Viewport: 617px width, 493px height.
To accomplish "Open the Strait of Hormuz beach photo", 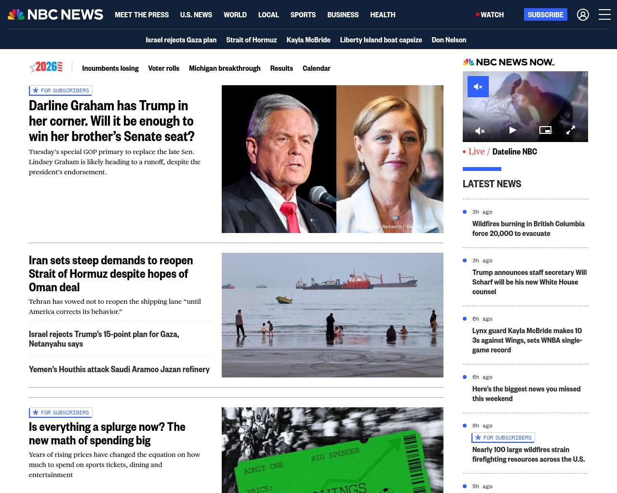I will click(x=333, y=315).
